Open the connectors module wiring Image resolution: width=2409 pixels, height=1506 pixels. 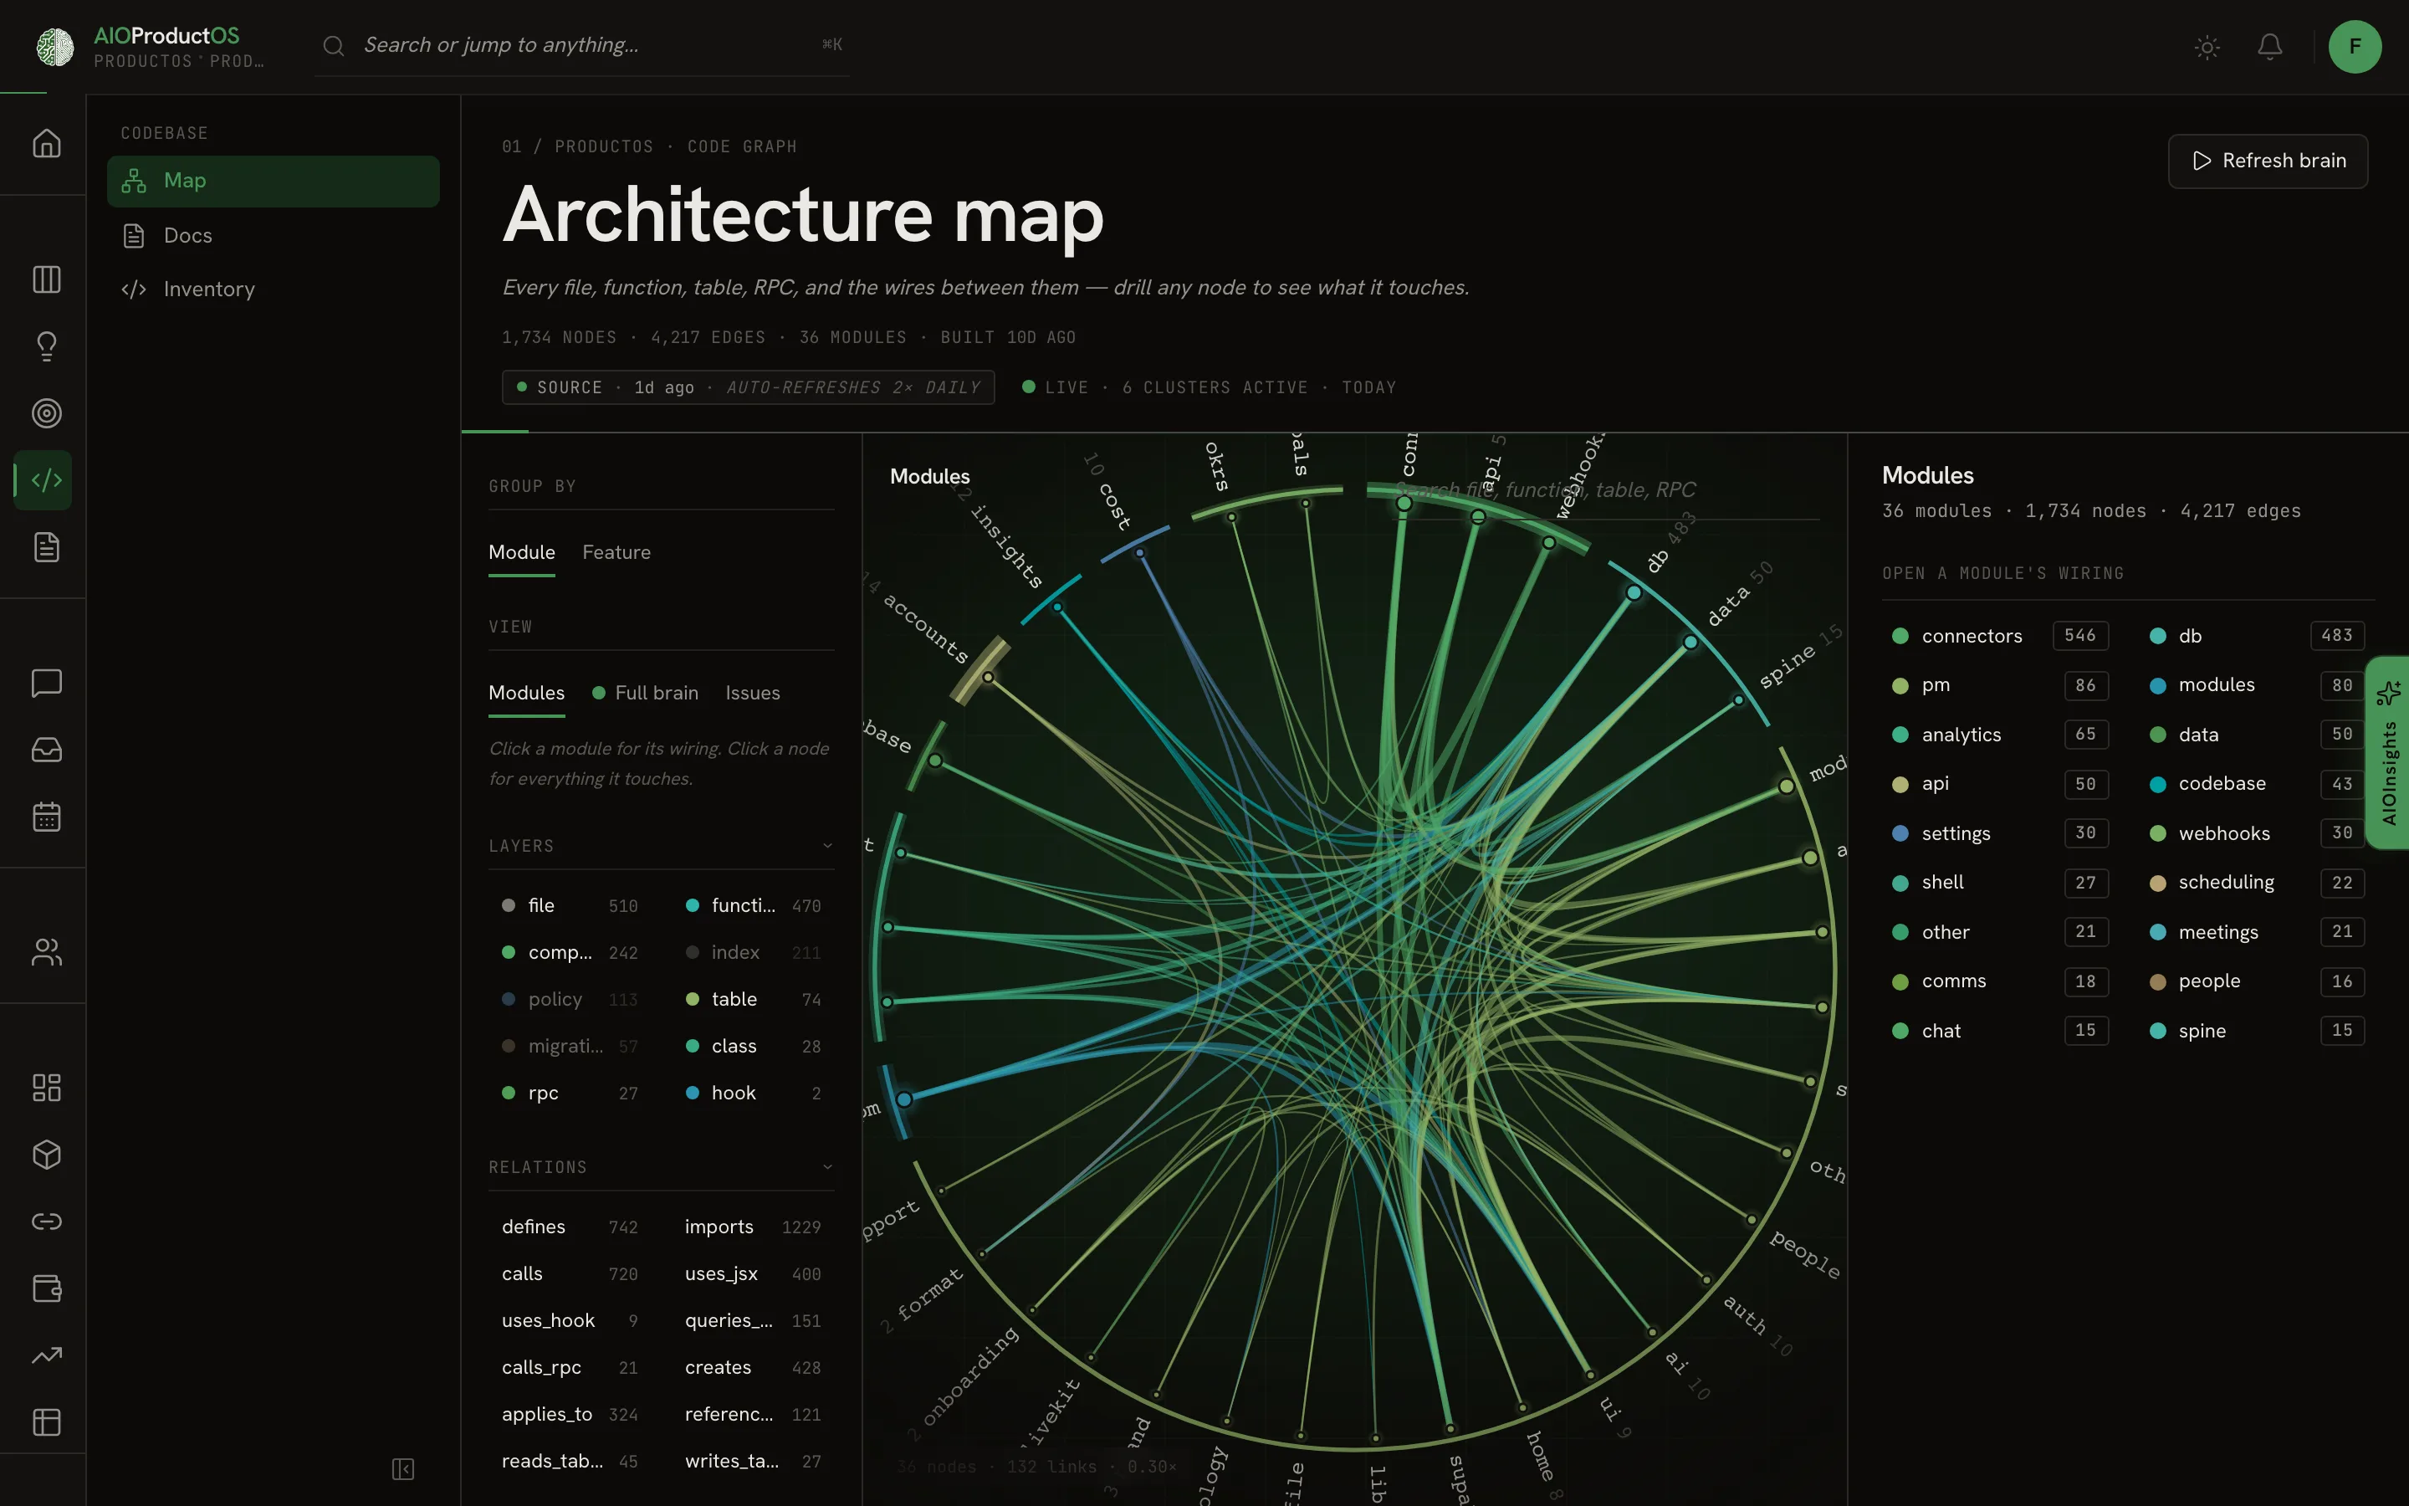tap(1999, 636)
